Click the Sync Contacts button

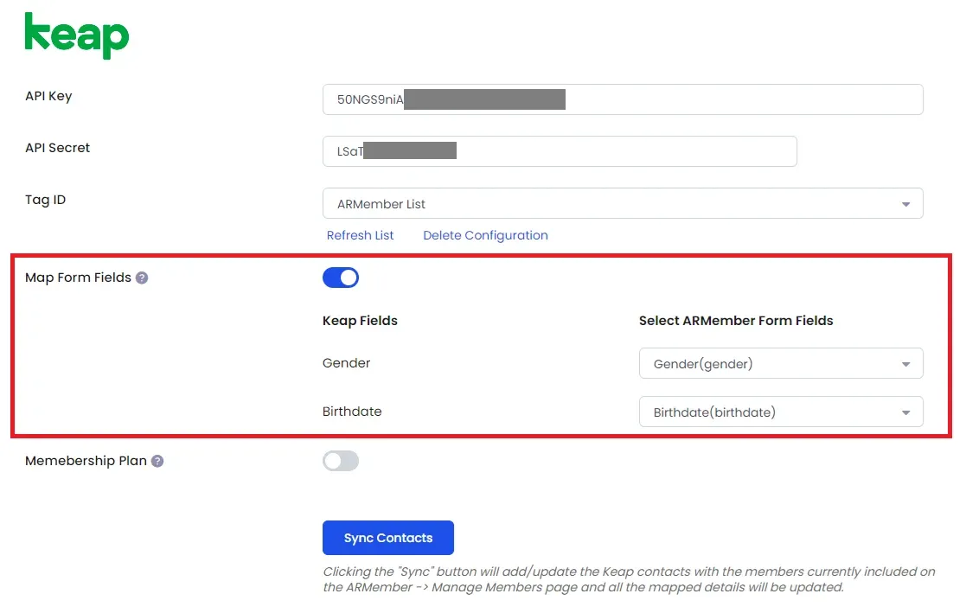[x=388, y=538]
